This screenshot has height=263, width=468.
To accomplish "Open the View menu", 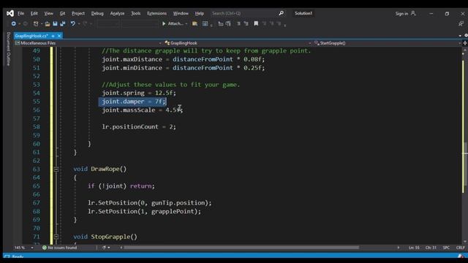I will click(x=48, y=13).
